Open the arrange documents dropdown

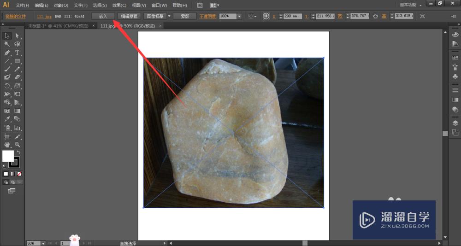215,5
